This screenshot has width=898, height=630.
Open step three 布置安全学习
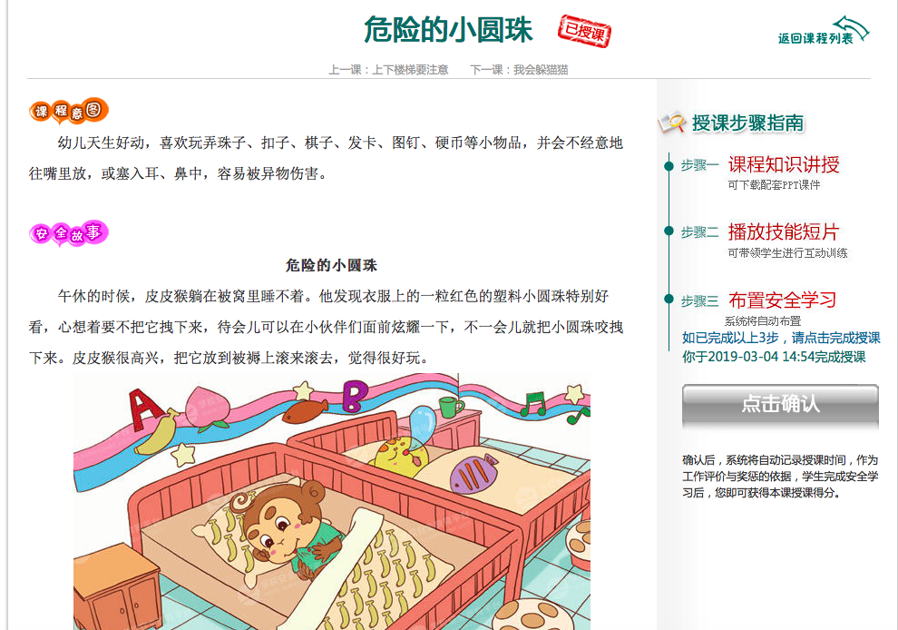(x=782, y=300)
